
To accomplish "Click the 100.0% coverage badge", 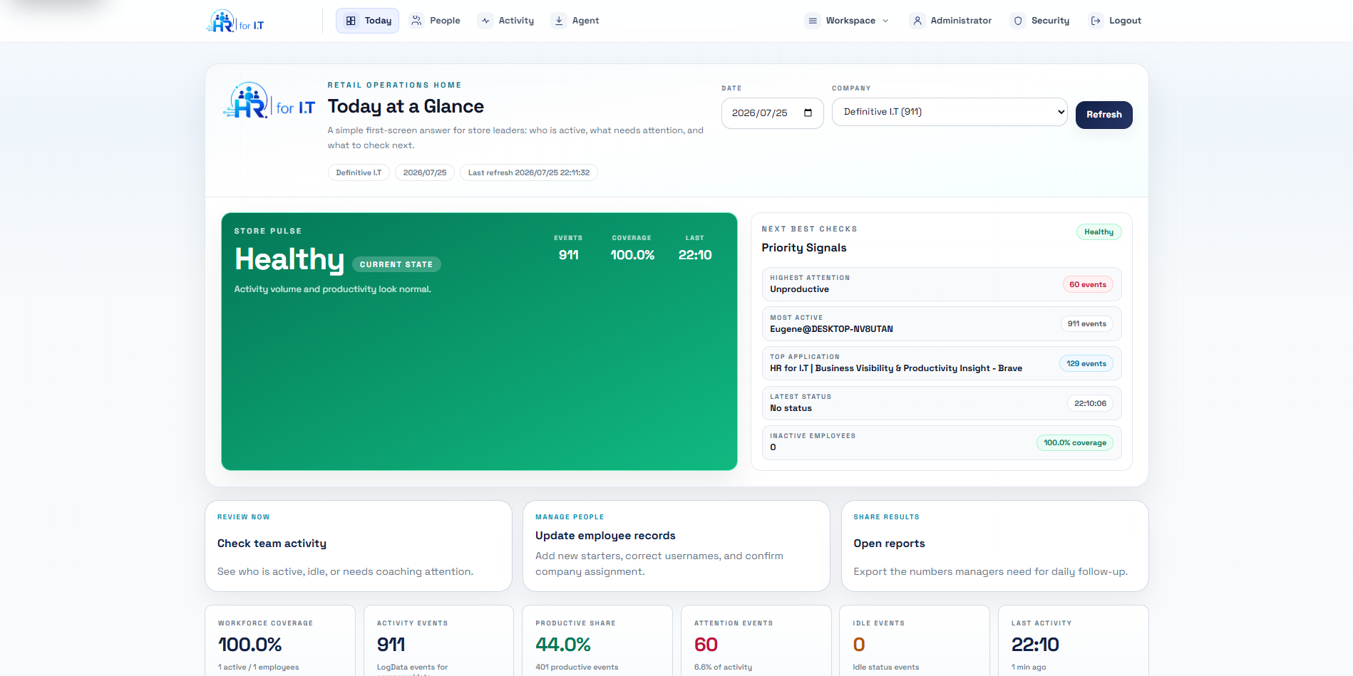I will [1075, 442].
